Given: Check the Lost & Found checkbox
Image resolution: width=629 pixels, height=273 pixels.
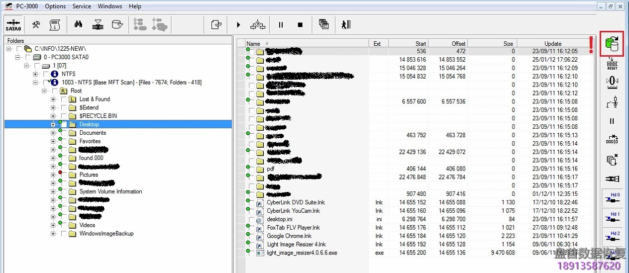Looking at the screenshot, I should pyautogui.click(x=64, y=99).
